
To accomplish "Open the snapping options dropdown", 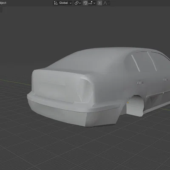I will click(92, 3).
